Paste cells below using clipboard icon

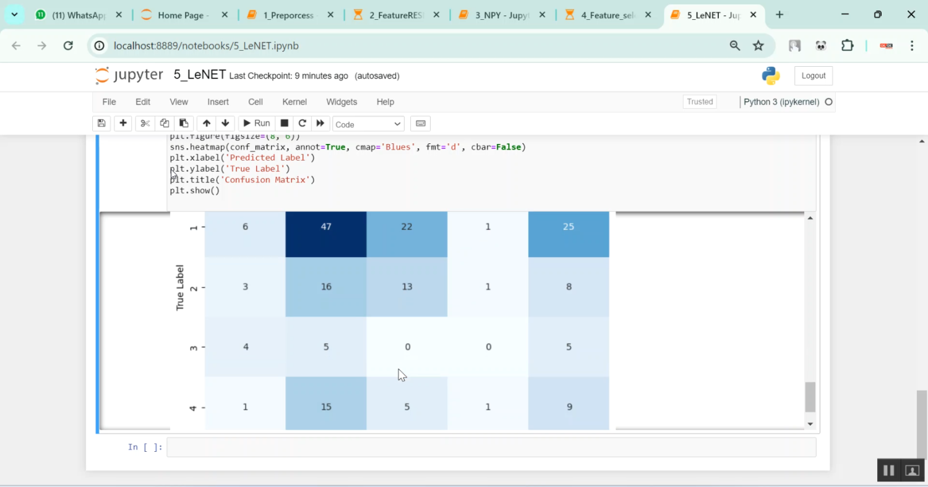[x=183, y=124]
